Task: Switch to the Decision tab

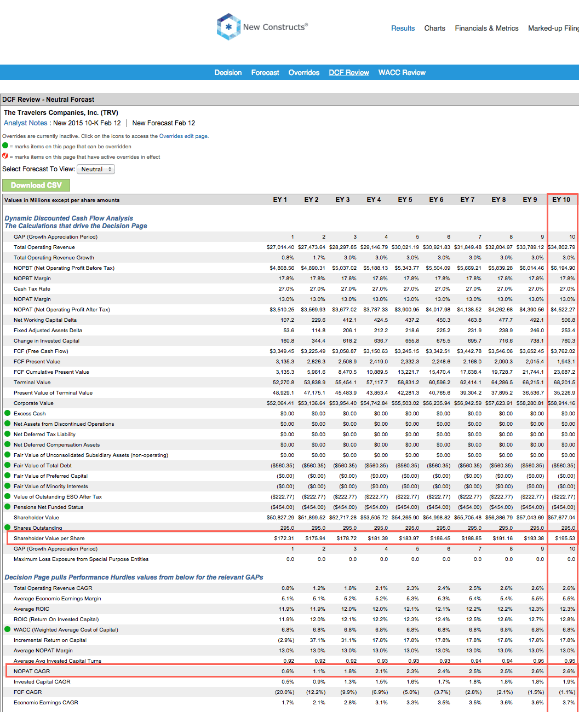Action: pos(228,72)
